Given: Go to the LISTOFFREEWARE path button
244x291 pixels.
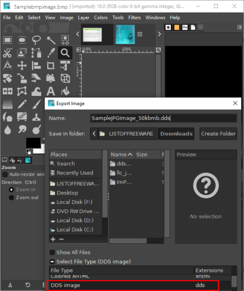Looking at the screenshot, I should [129, 134].
